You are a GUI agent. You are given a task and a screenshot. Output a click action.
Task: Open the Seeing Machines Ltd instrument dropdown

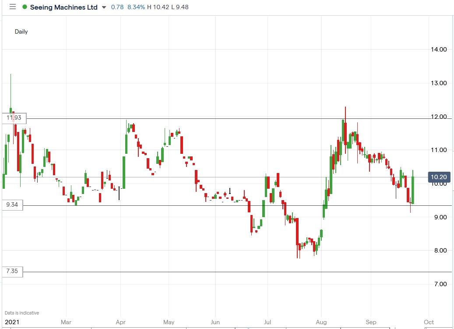[103, 7]
